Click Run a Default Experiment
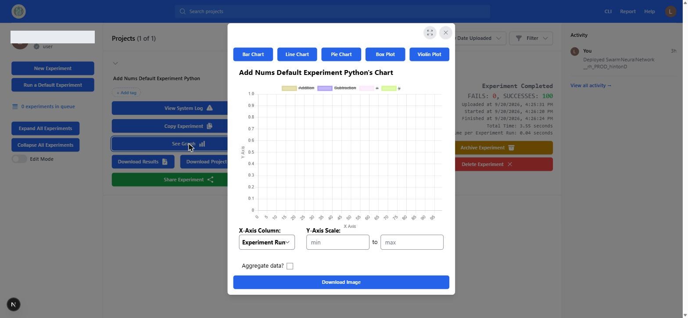This screenshot has width=688, height=318. coord(53,85)
